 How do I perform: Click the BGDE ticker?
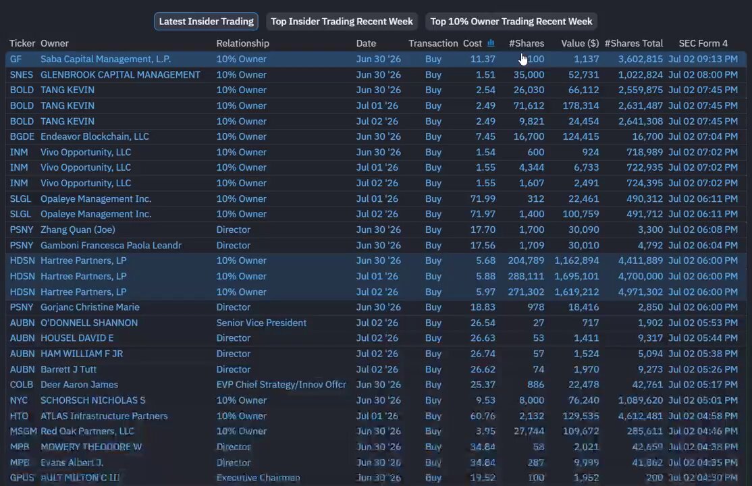pos(22,137)
